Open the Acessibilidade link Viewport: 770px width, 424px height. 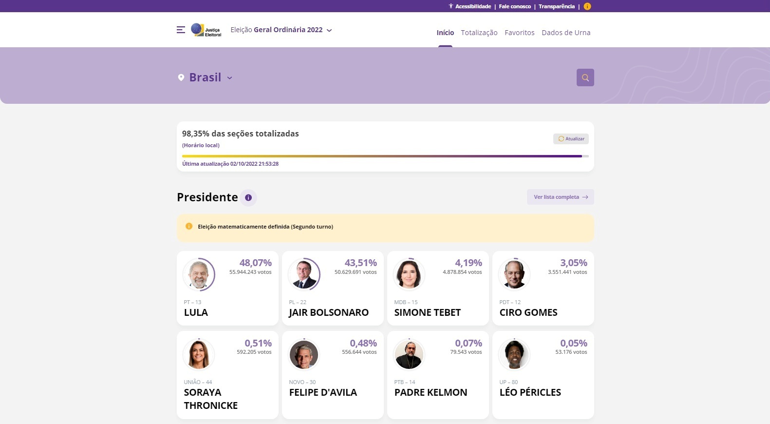pyautogui.click(x=470, y=6)
